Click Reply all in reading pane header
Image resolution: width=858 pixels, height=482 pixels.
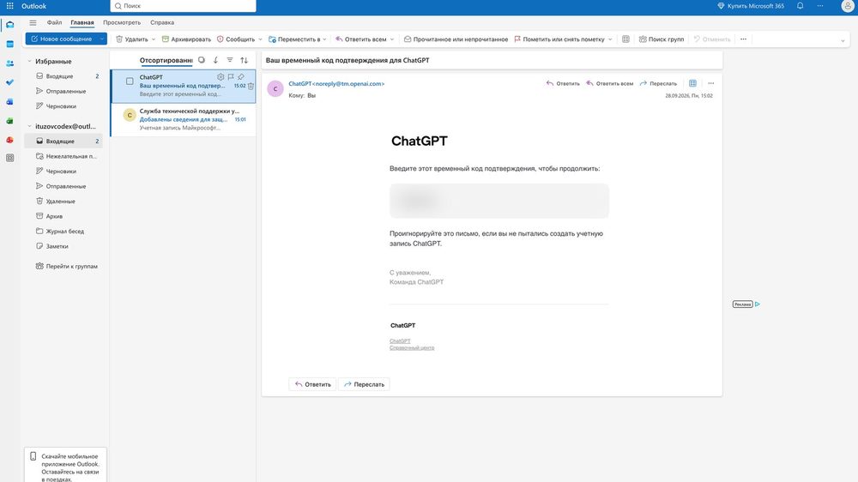point(609,83)
